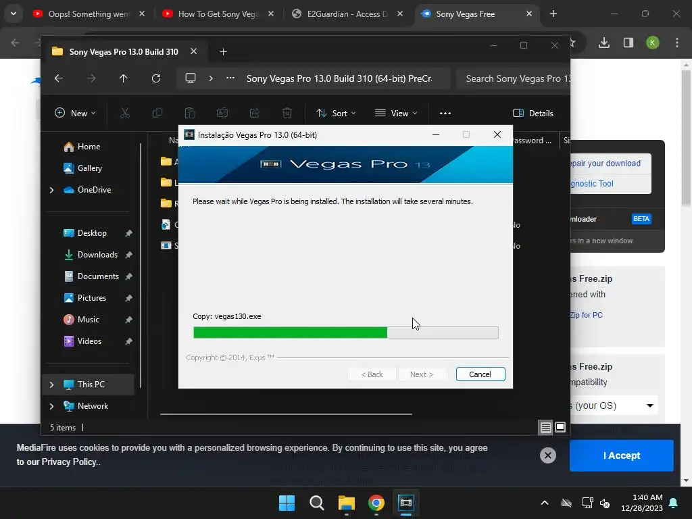
Task: Add a new File Explorer tab
Action: [223, 52]
